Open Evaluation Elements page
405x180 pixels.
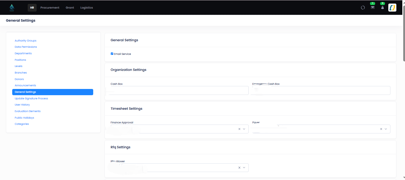click(x=28, y=111)
